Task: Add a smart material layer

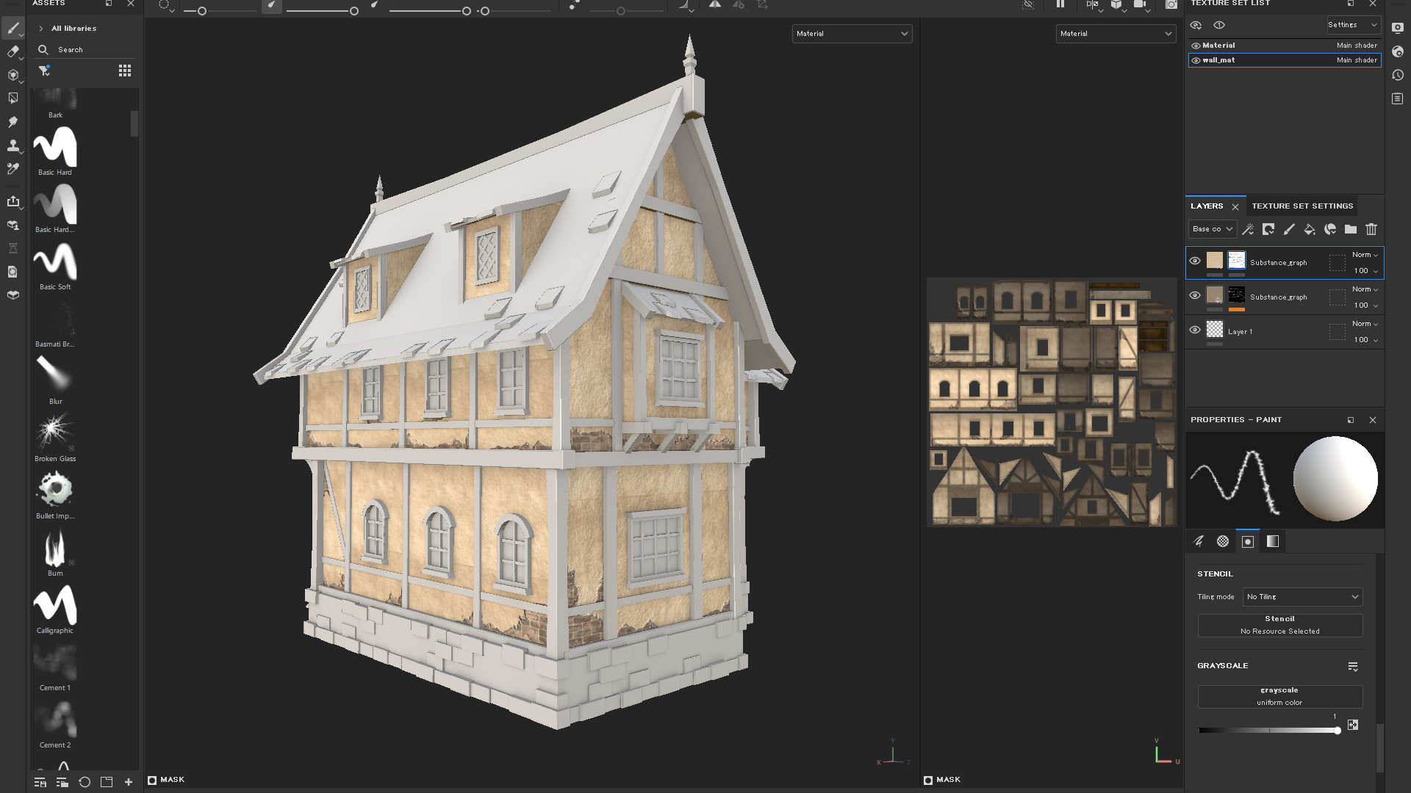Action: tap(1330, 229)
